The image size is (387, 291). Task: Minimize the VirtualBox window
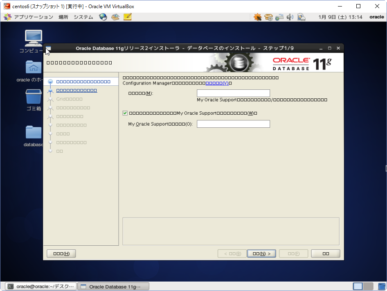click(x=340, y=7)
